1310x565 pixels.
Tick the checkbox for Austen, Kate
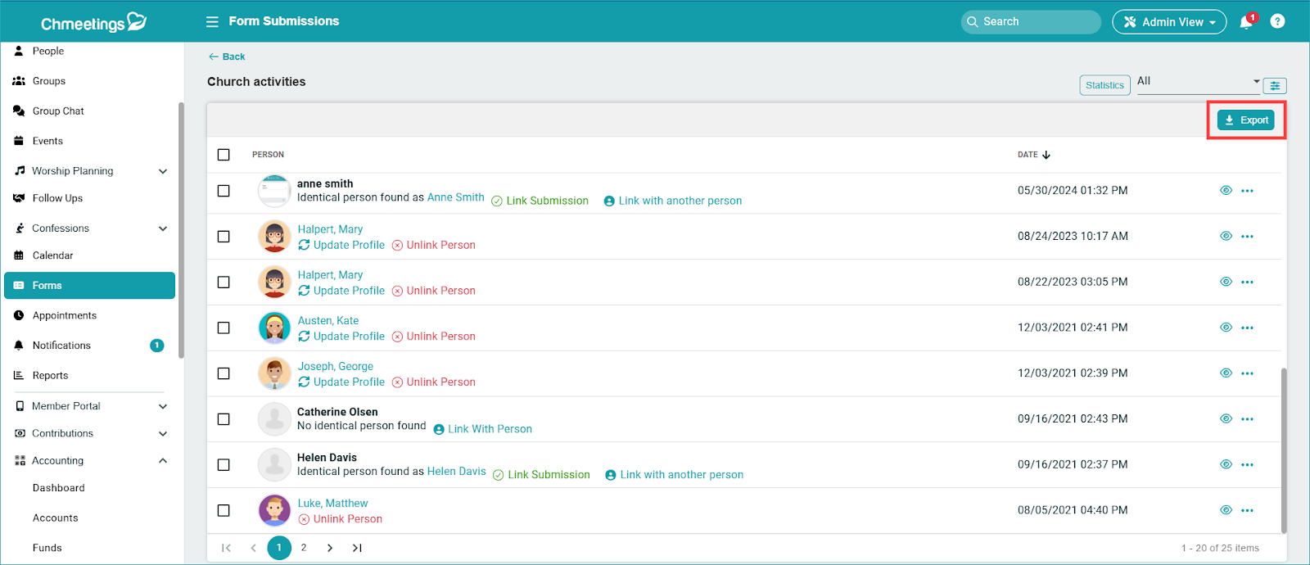point(224,328)
